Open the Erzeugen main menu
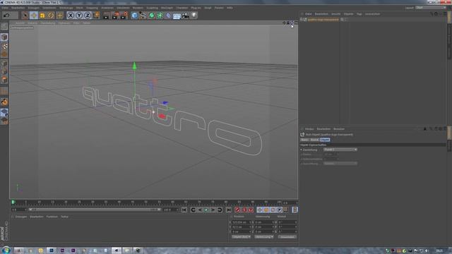 click(34, 8)
